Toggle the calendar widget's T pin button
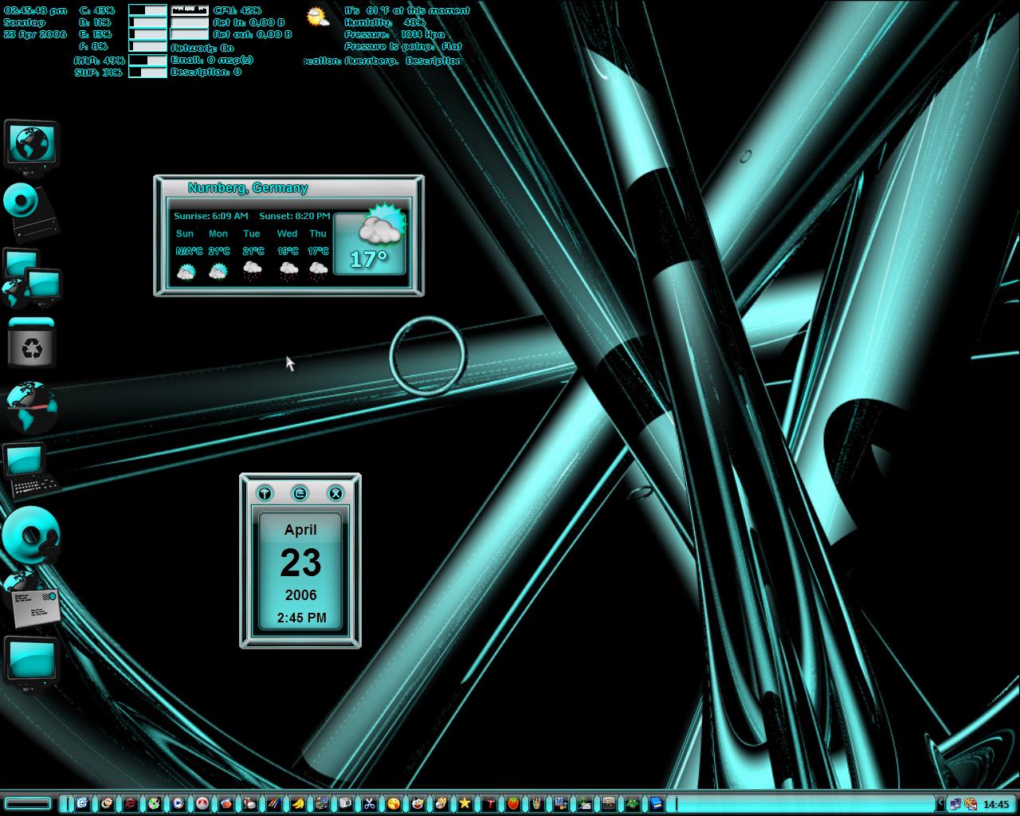The width and height of the screenshot is (1020, 816). pyautogui.click(x=265, y=493)
